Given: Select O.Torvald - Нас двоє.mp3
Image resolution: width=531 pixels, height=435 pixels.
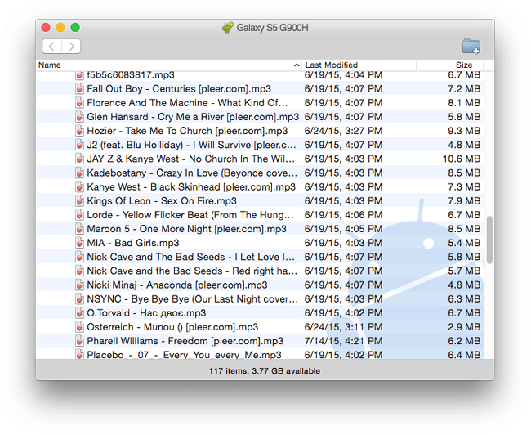Looking at the screenshot, I should [x=146, y=313].
